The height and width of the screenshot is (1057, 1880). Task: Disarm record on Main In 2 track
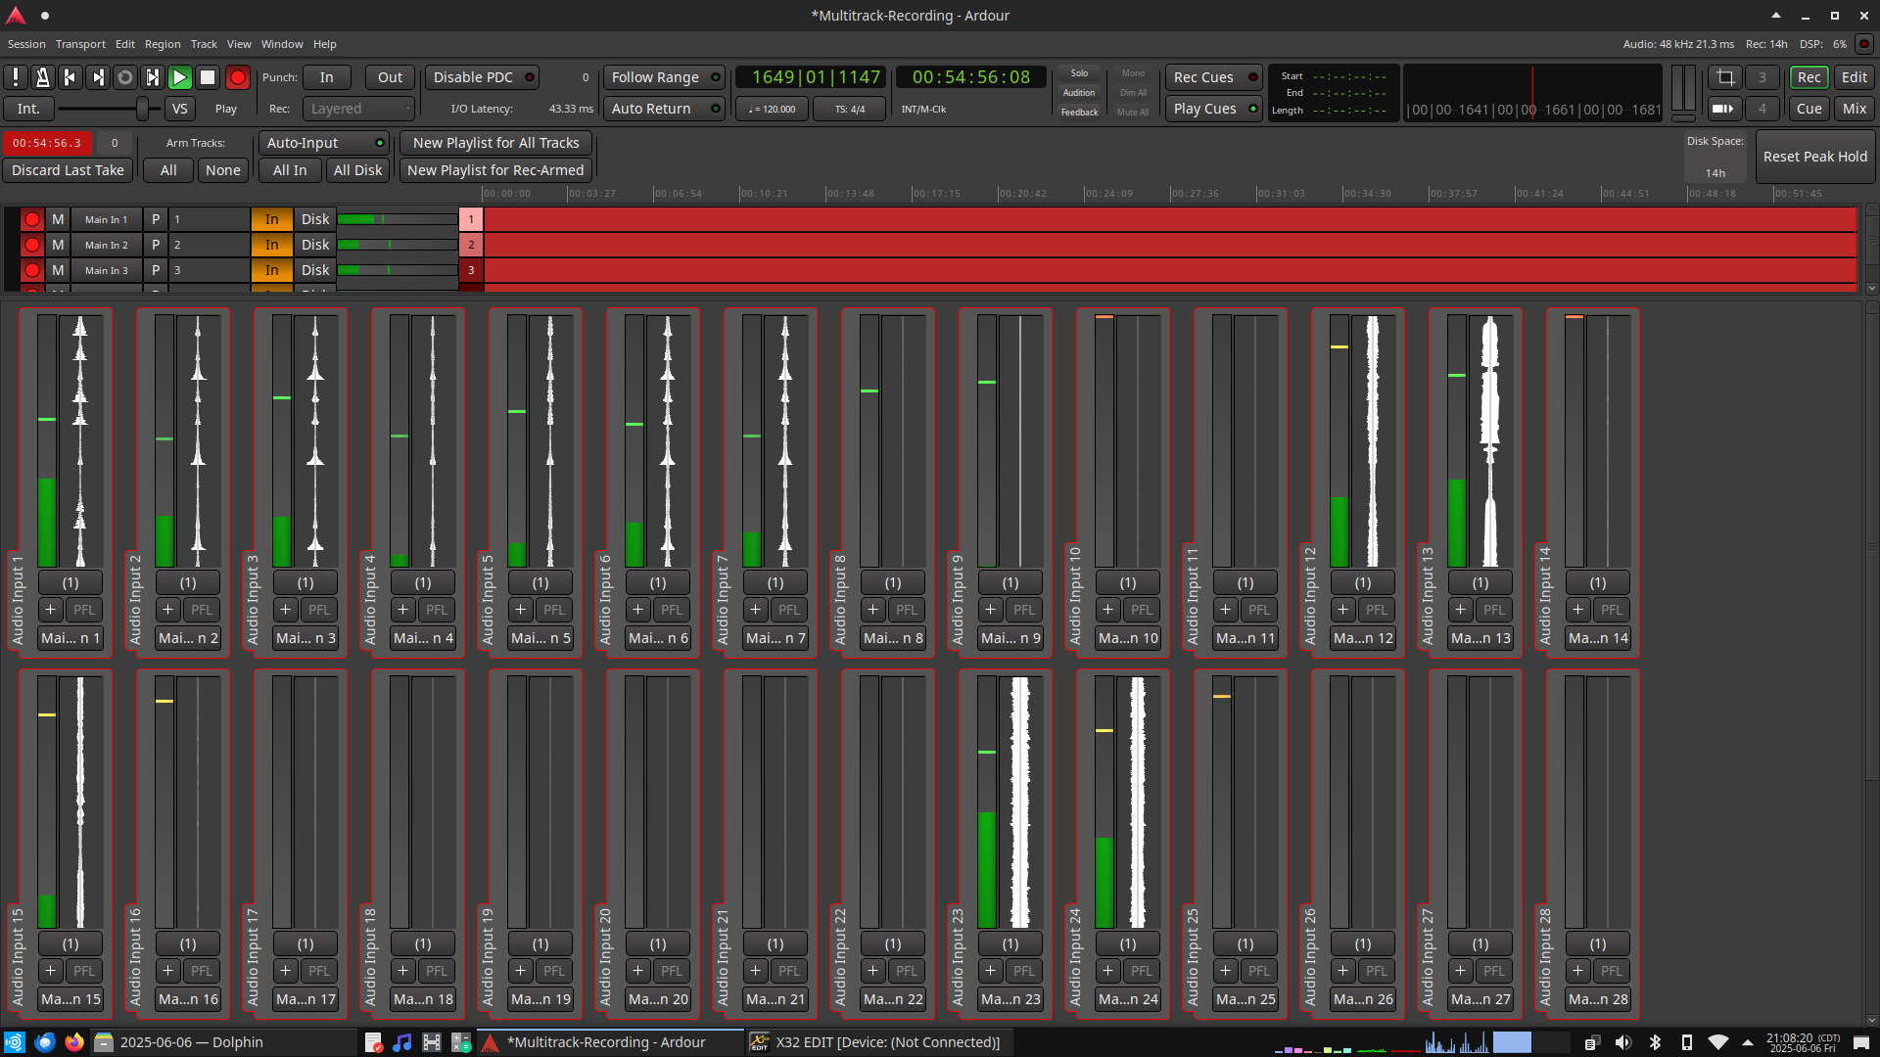32,245
